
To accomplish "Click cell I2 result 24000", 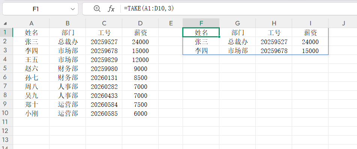I will pyautogui.click(x=310, y=42).
